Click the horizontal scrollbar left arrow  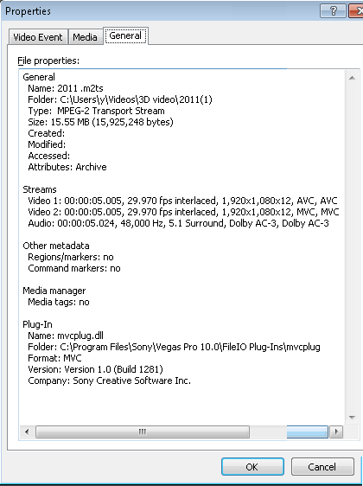27,432
